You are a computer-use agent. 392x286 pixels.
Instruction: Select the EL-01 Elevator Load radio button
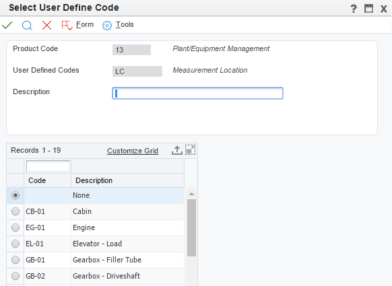pyautogui.click(x=15, y=244)
